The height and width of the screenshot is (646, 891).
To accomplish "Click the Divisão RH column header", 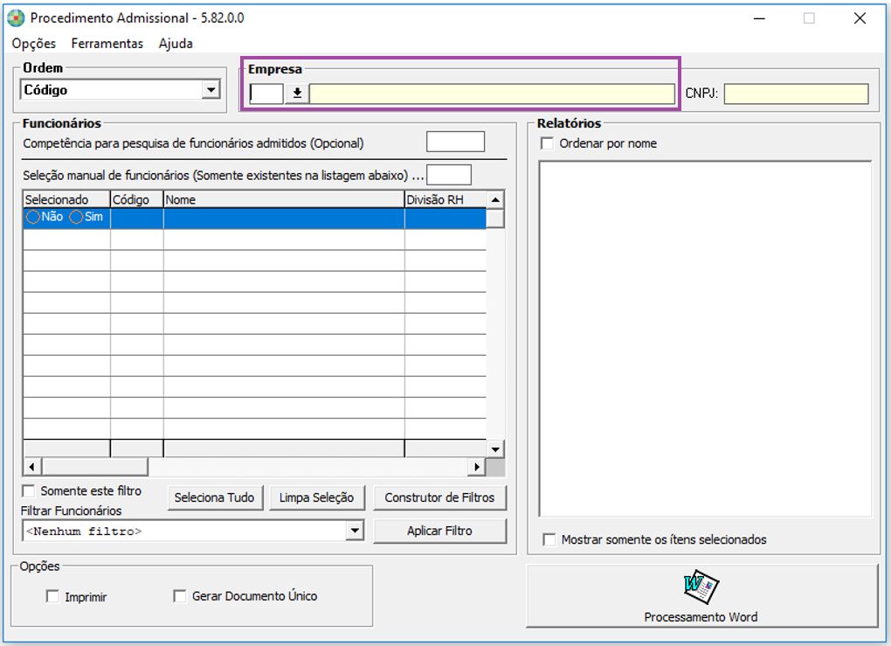I will coord(445,199).
